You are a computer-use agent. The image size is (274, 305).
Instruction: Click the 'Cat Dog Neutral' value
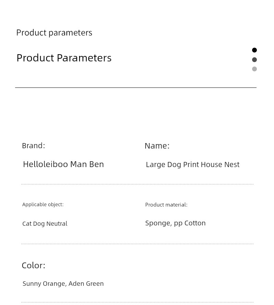pyautogui.click(x=45, y=224)
